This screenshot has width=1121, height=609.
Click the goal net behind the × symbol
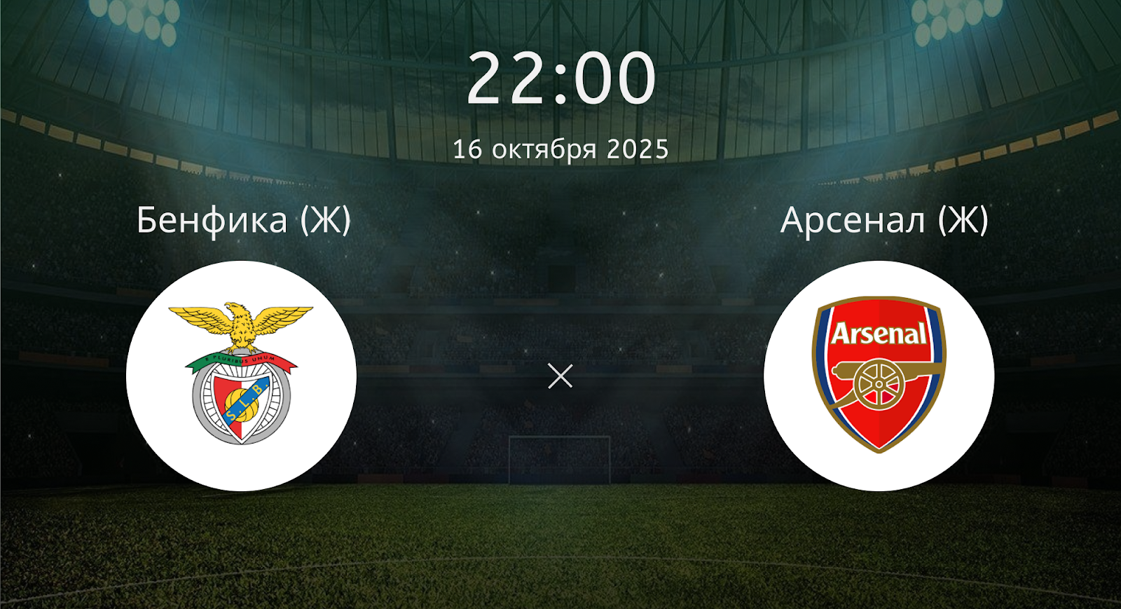tap(559, 459)
